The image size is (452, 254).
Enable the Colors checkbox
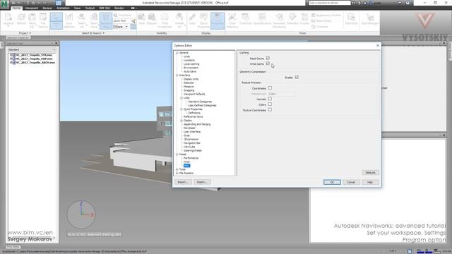pos(270,104)
